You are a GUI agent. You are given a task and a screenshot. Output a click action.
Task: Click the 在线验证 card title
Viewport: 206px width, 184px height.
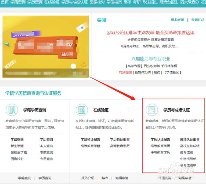pos(101,110)
